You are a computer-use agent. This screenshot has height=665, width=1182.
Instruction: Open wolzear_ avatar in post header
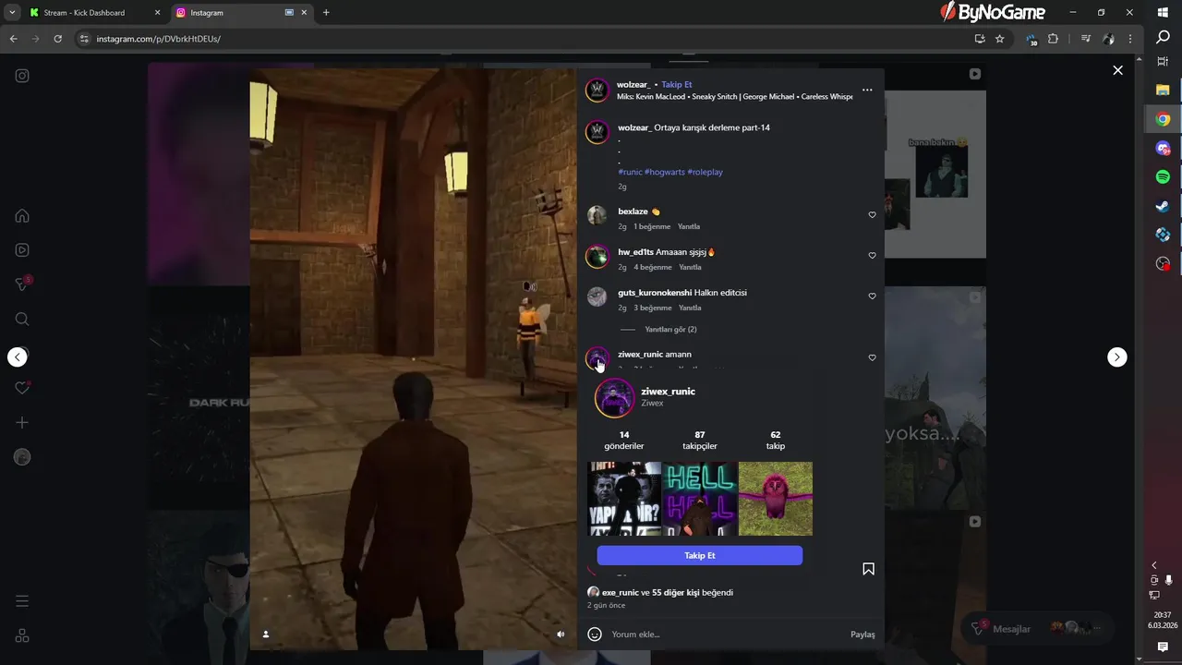click(597, 91)
